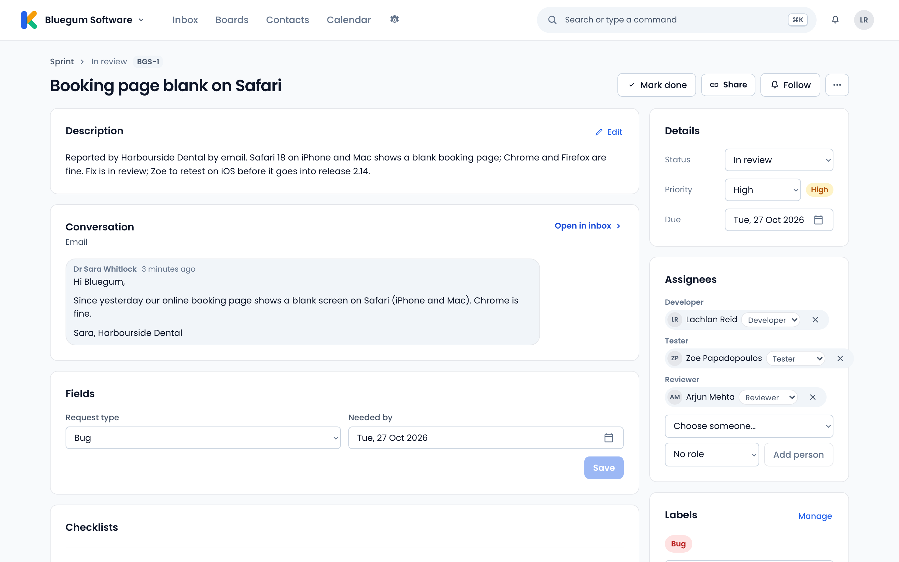Click the Bug label chip
Viewport: 899px width, 562px height.
(x=678, y=543)
